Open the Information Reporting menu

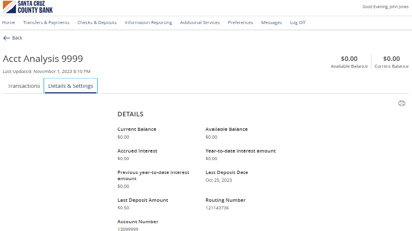pos(148,22)
